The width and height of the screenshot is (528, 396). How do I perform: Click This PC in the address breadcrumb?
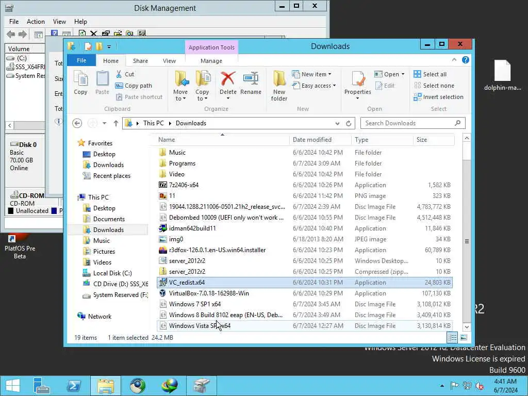pyautogui.click(x=154, y=123)
